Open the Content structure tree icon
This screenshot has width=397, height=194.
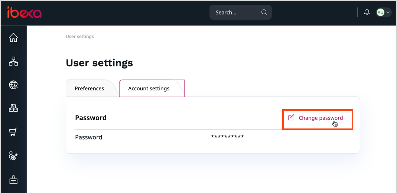coord(13,61)
